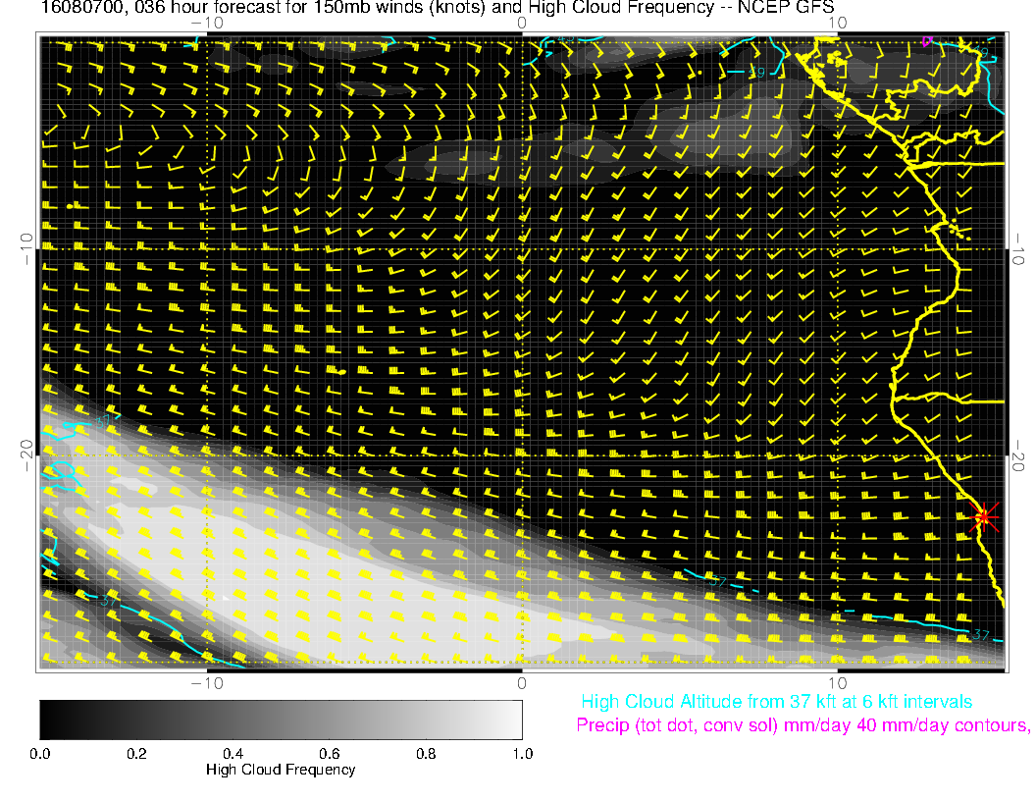Click the black end of the colorbar
Screen dimensions: 1036x801
(x=49, y=720)
